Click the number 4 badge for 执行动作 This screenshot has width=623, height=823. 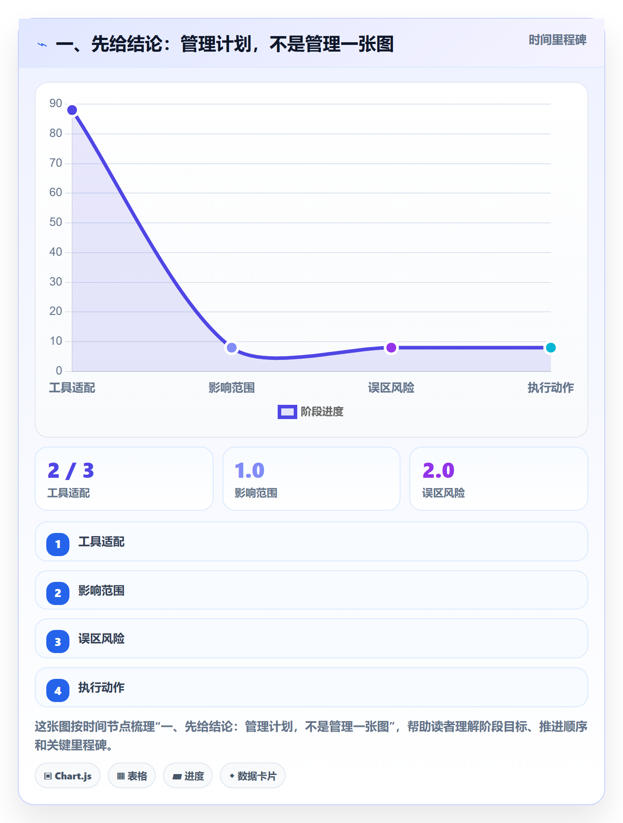pyautogui.click(x=58, y=690)
